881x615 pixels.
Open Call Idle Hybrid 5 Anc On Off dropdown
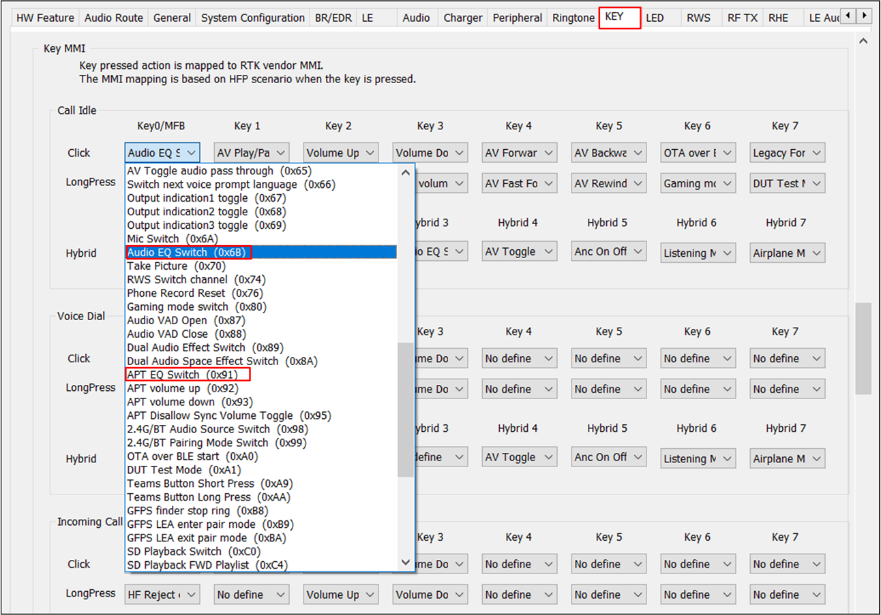(609, 252)
